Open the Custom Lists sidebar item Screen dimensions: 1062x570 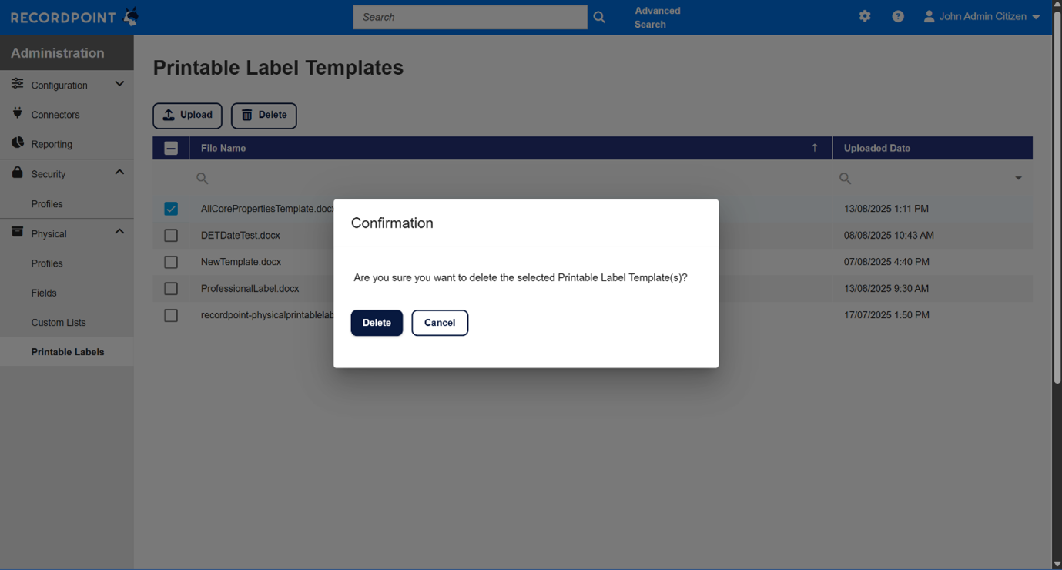[59, 323]
